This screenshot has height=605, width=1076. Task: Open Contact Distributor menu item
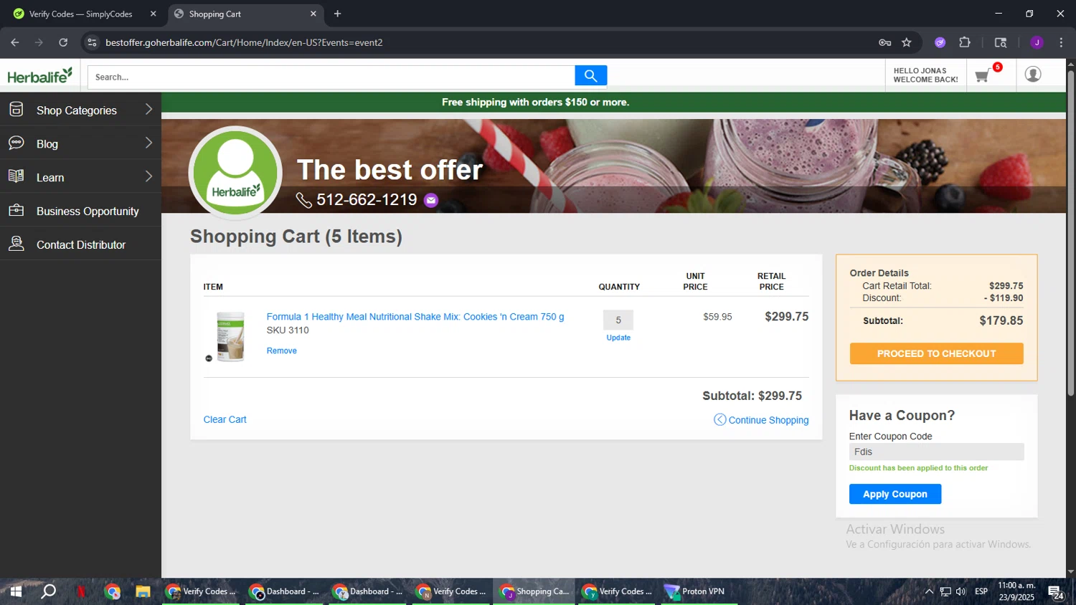[80, 244]
